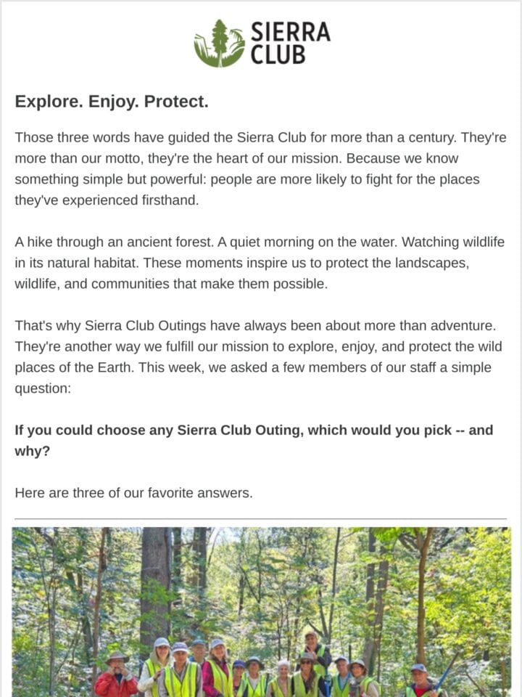Select the Explore. Enjoy. Protect. heading

tap(112, 102)
